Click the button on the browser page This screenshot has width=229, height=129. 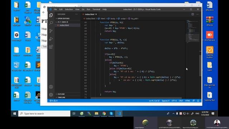point(44,47)
